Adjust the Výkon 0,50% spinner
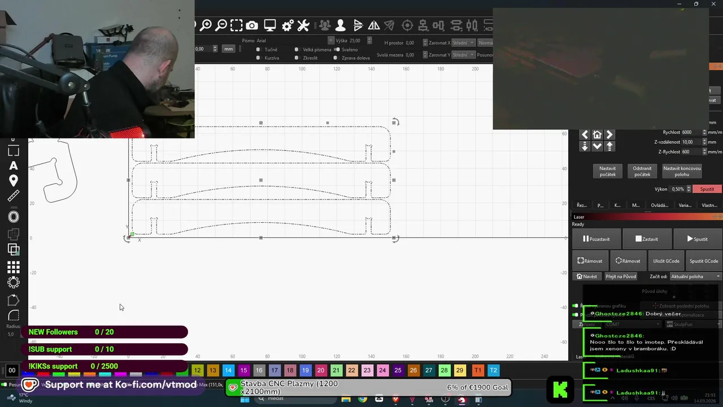The image size is (723, 407). [x=689, y=189]
